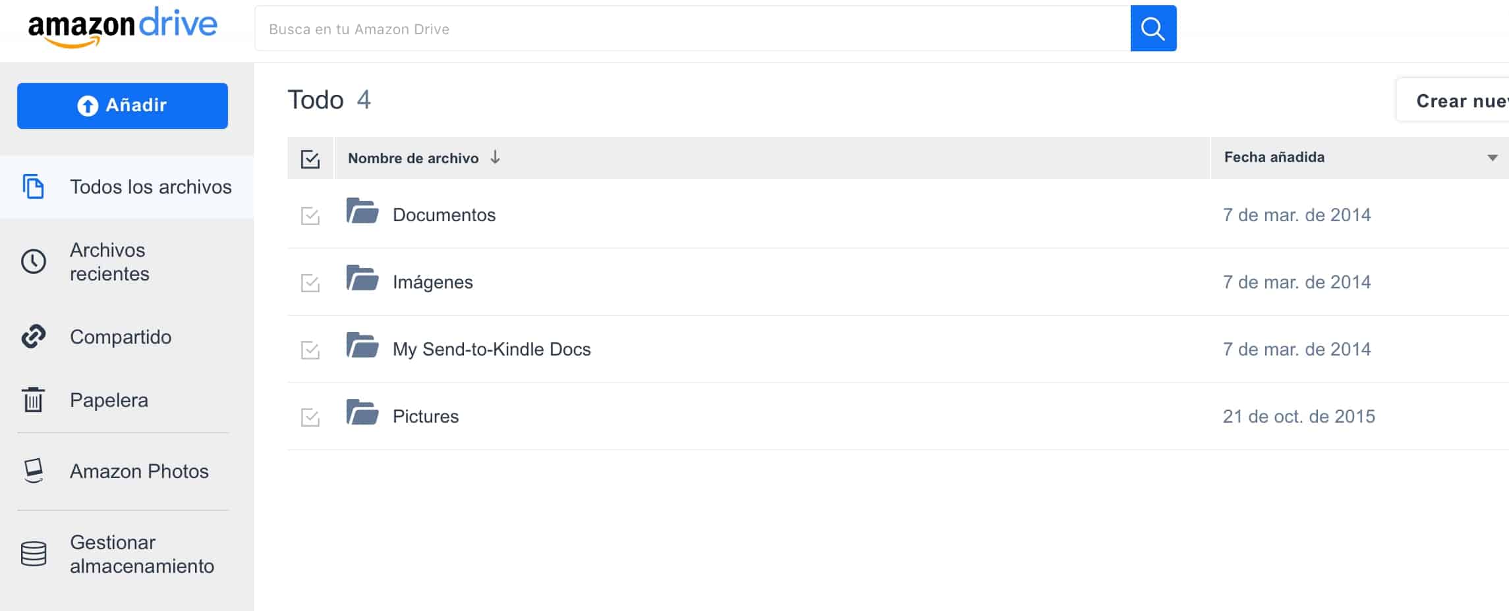This screenshot has height=611, width=1509.
Task: Click the Pictures folder icon
Action: pyautogui.click(x=362, y=413)
